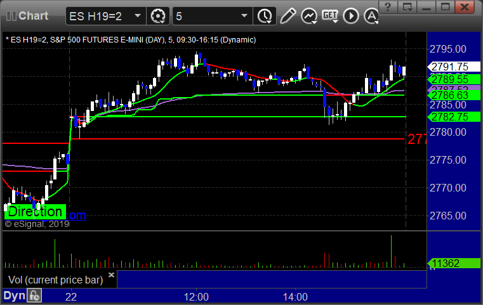Click the 12:00 time axis marker

click(196, 297)
